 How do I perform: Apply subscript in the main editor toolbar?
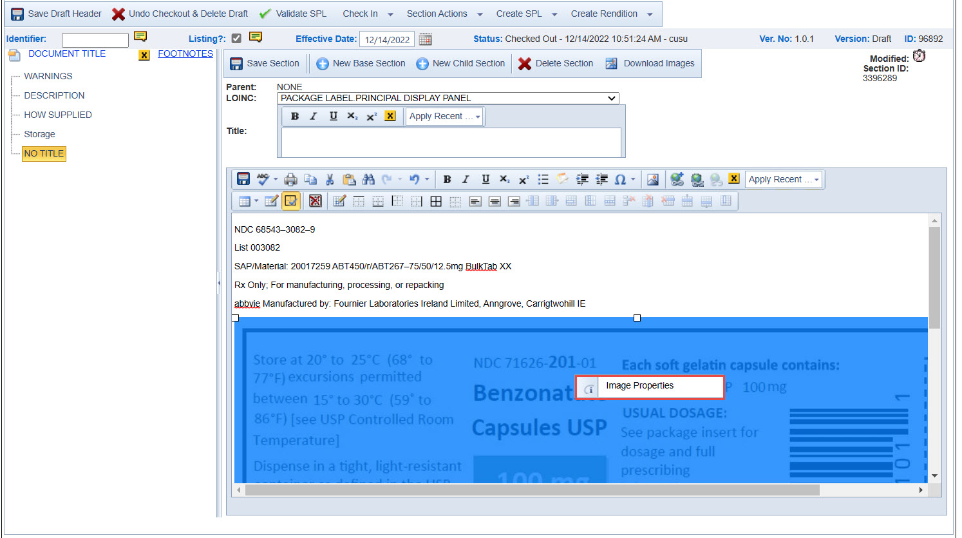(505, 179)
